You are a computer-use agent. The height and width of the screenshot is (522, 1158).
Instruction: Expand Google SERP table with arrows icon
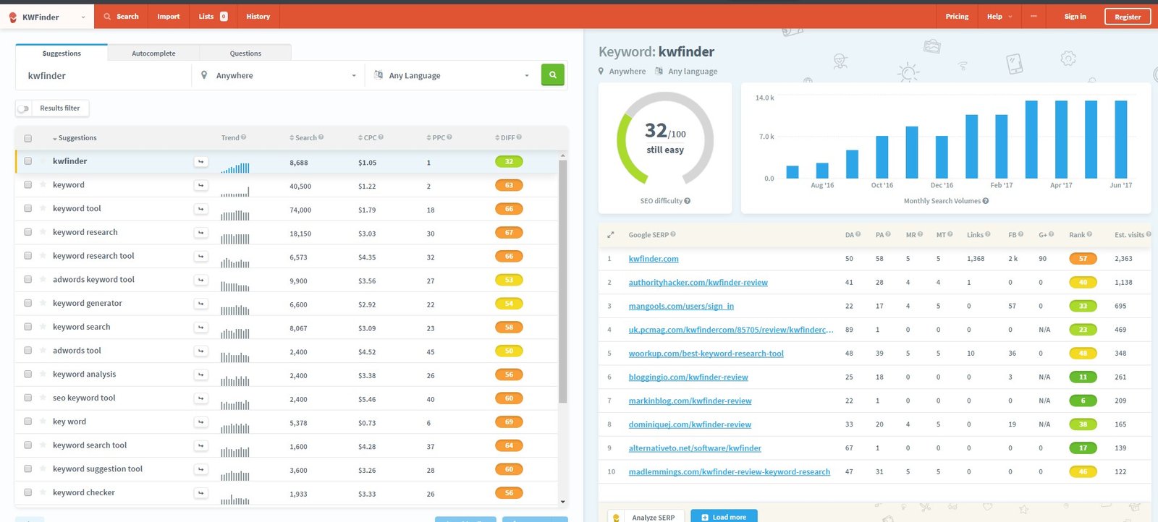click(610, 235)
